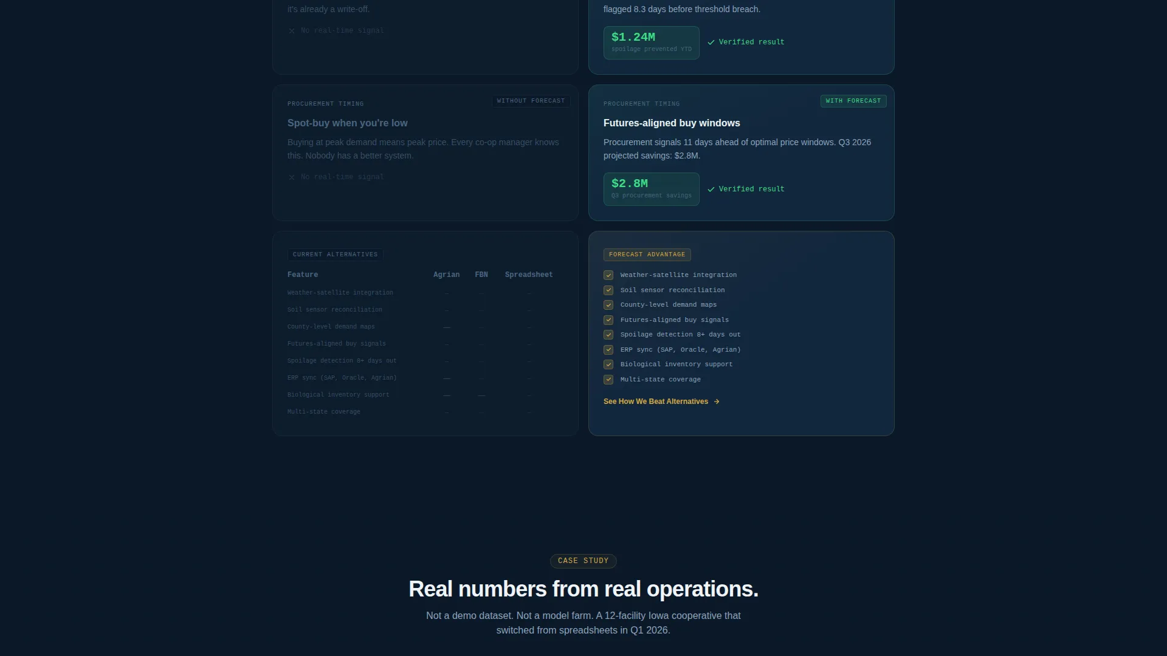Tick the Soil sensor reconciliation checkbox

(x=608, y=290)
